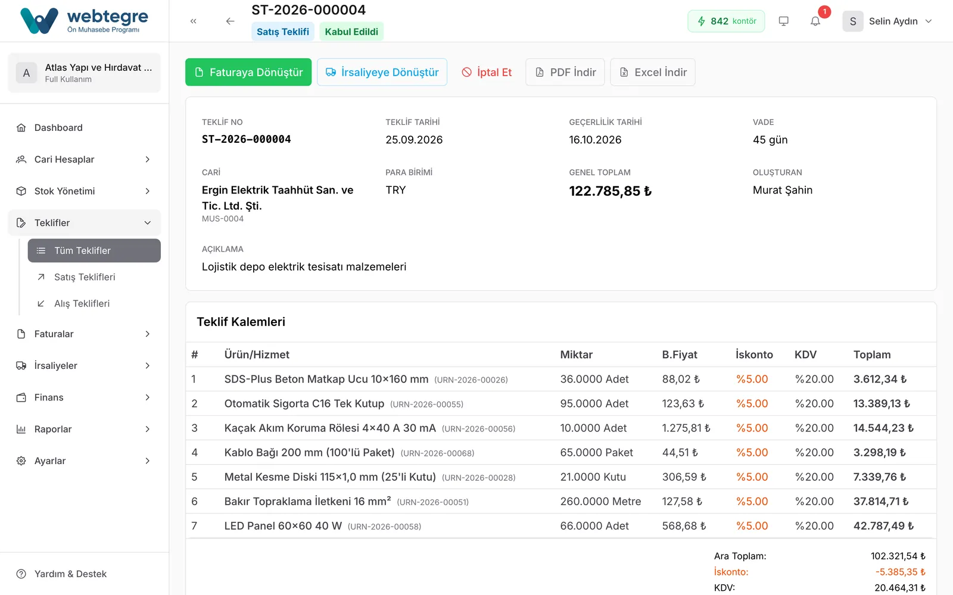Click the lightning kontör credit badge
953x595 pixels.
click(x=726, y=21)
